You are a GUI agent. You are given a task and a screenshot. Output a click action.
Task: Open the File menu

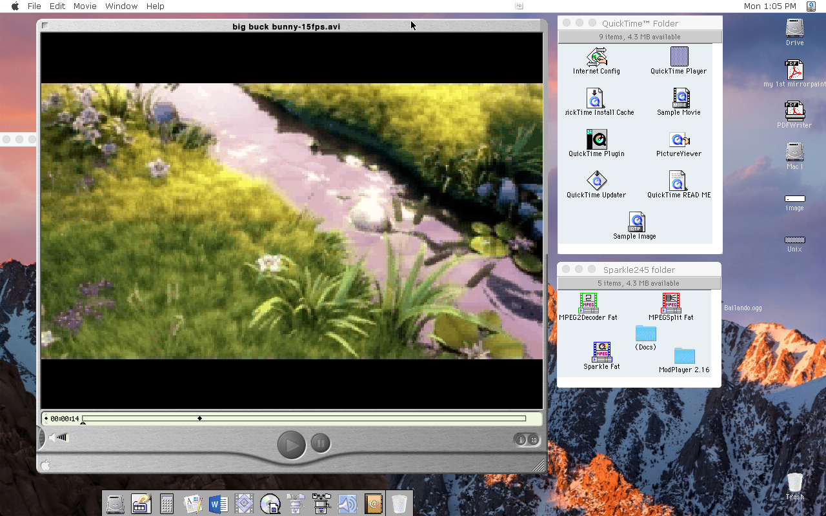[34, 6]
